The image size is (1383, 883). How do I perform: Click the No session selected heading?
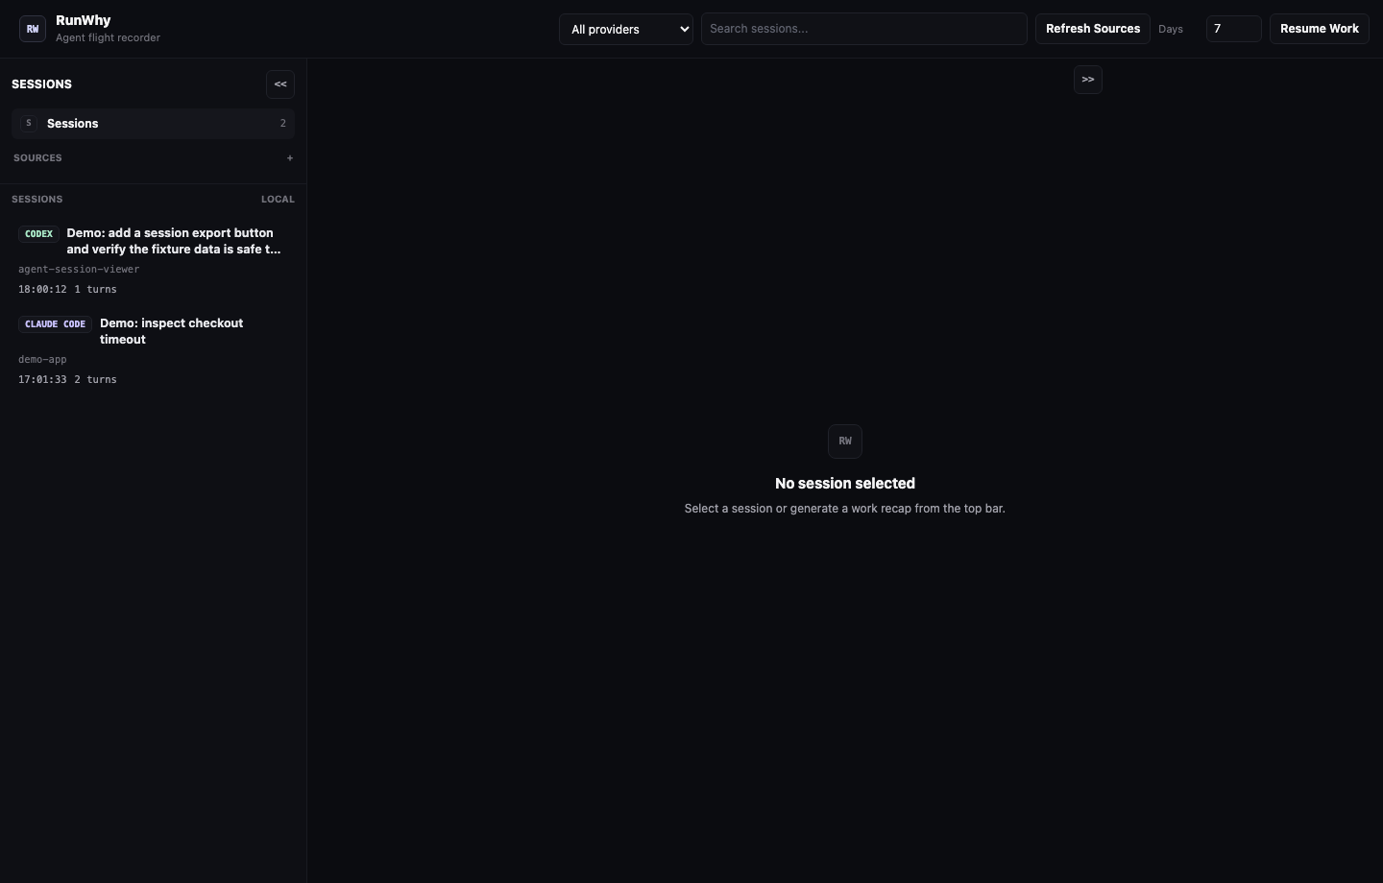(x=845, y=484)
